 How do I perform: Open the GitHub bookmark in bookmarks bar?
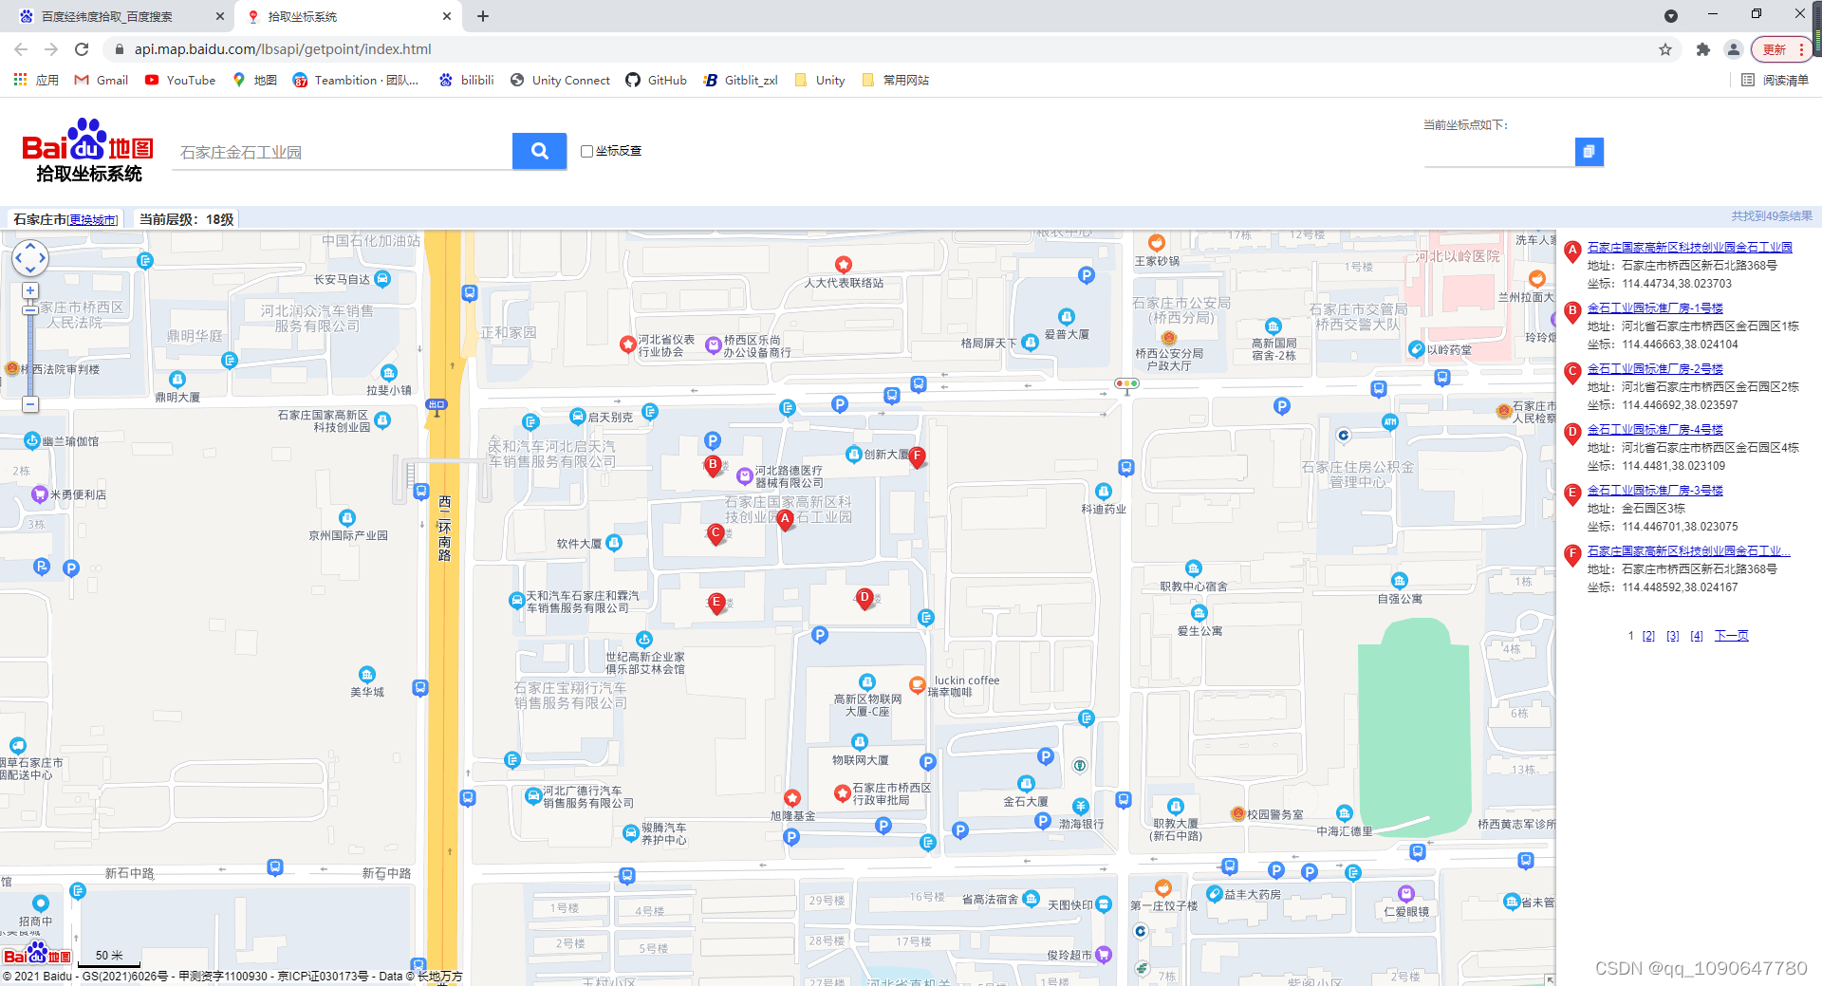coord(656,81)
